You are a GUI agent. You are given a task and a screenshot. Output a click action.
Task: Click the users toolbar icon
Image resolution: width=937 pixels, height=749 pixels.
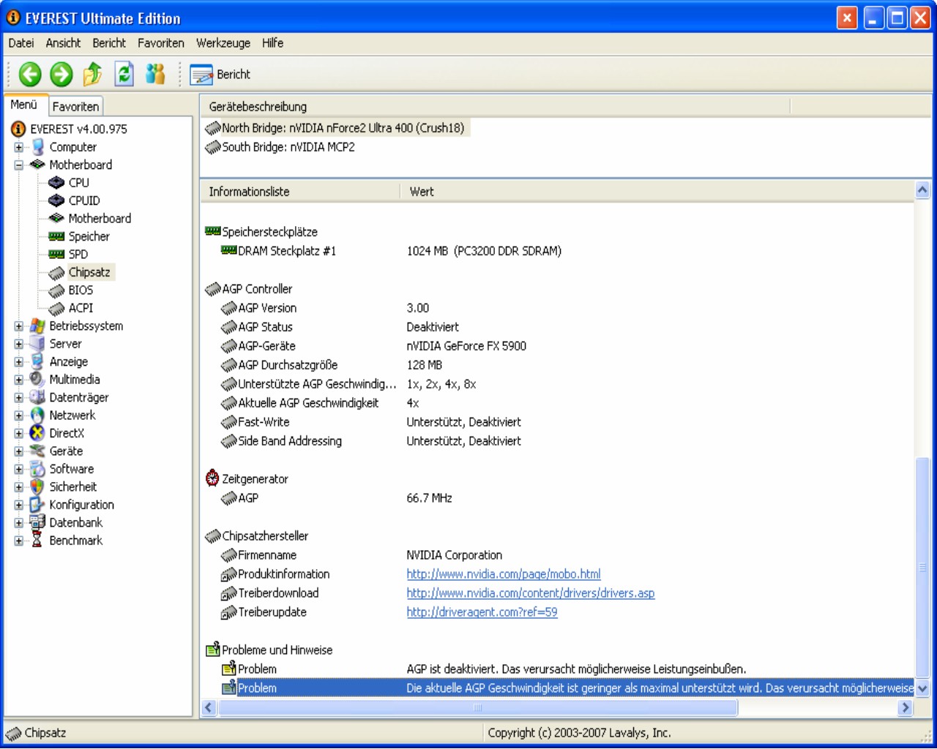click(155, 74)
